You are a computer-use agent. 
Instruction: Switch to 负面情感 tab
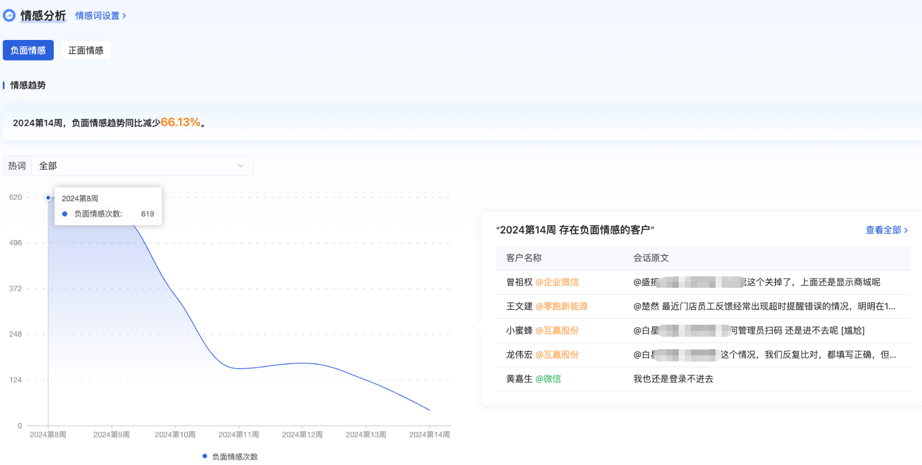point(28,50)
